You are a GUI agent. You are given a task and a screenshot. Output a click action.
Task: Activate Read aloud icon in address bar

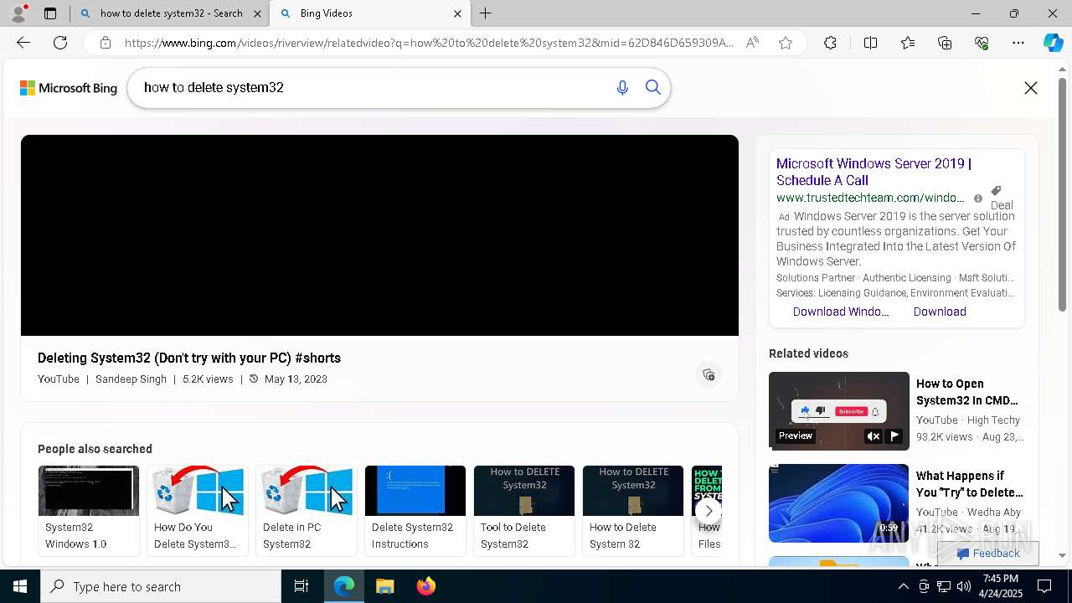752,43
